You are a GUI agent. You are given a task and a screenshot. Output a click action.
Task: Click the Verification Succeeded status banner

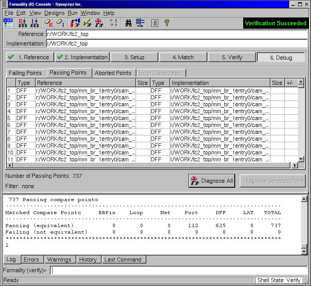pyautogui.click(x=275, y=23)
